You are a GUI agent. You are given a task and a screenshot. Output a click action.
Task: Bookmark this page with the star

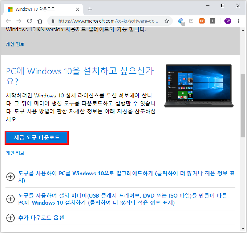tap(167, 21)
